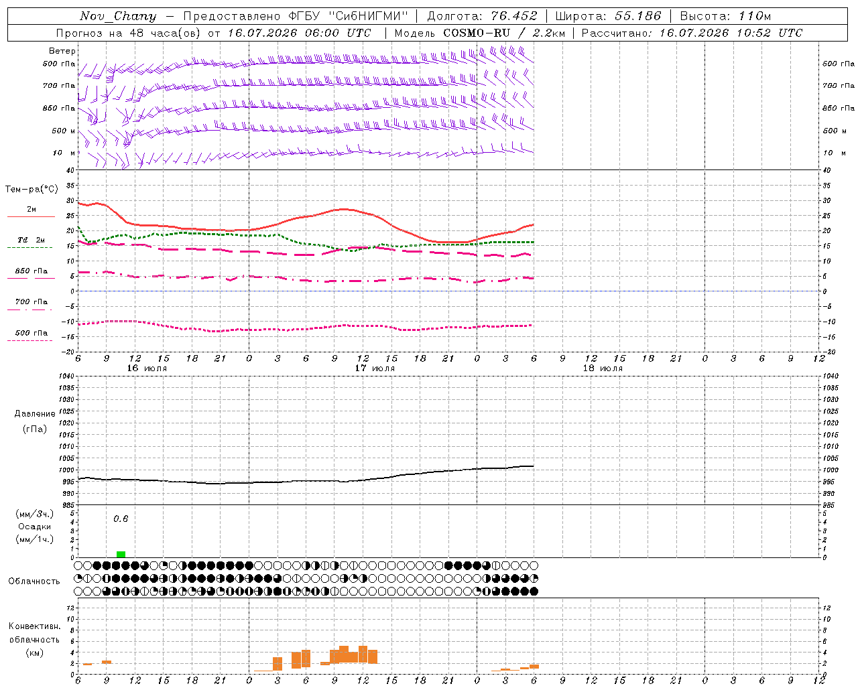Click the green 0.6 precipitation bar
The width and height of the screenshot is (858, 686).
[x=121, y=554]
